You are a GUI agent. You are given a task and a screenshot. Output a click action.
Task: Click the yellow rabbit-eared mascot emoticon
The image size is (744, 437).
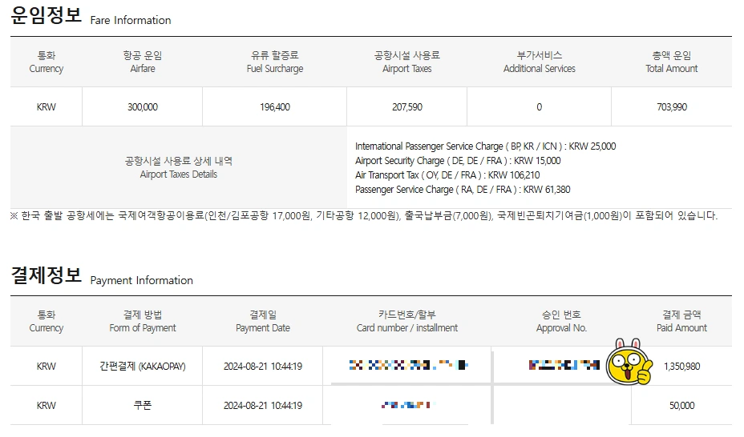(629, 363)
